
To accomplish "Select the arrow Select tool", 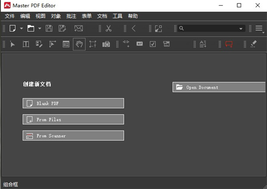I will (12, 44).
